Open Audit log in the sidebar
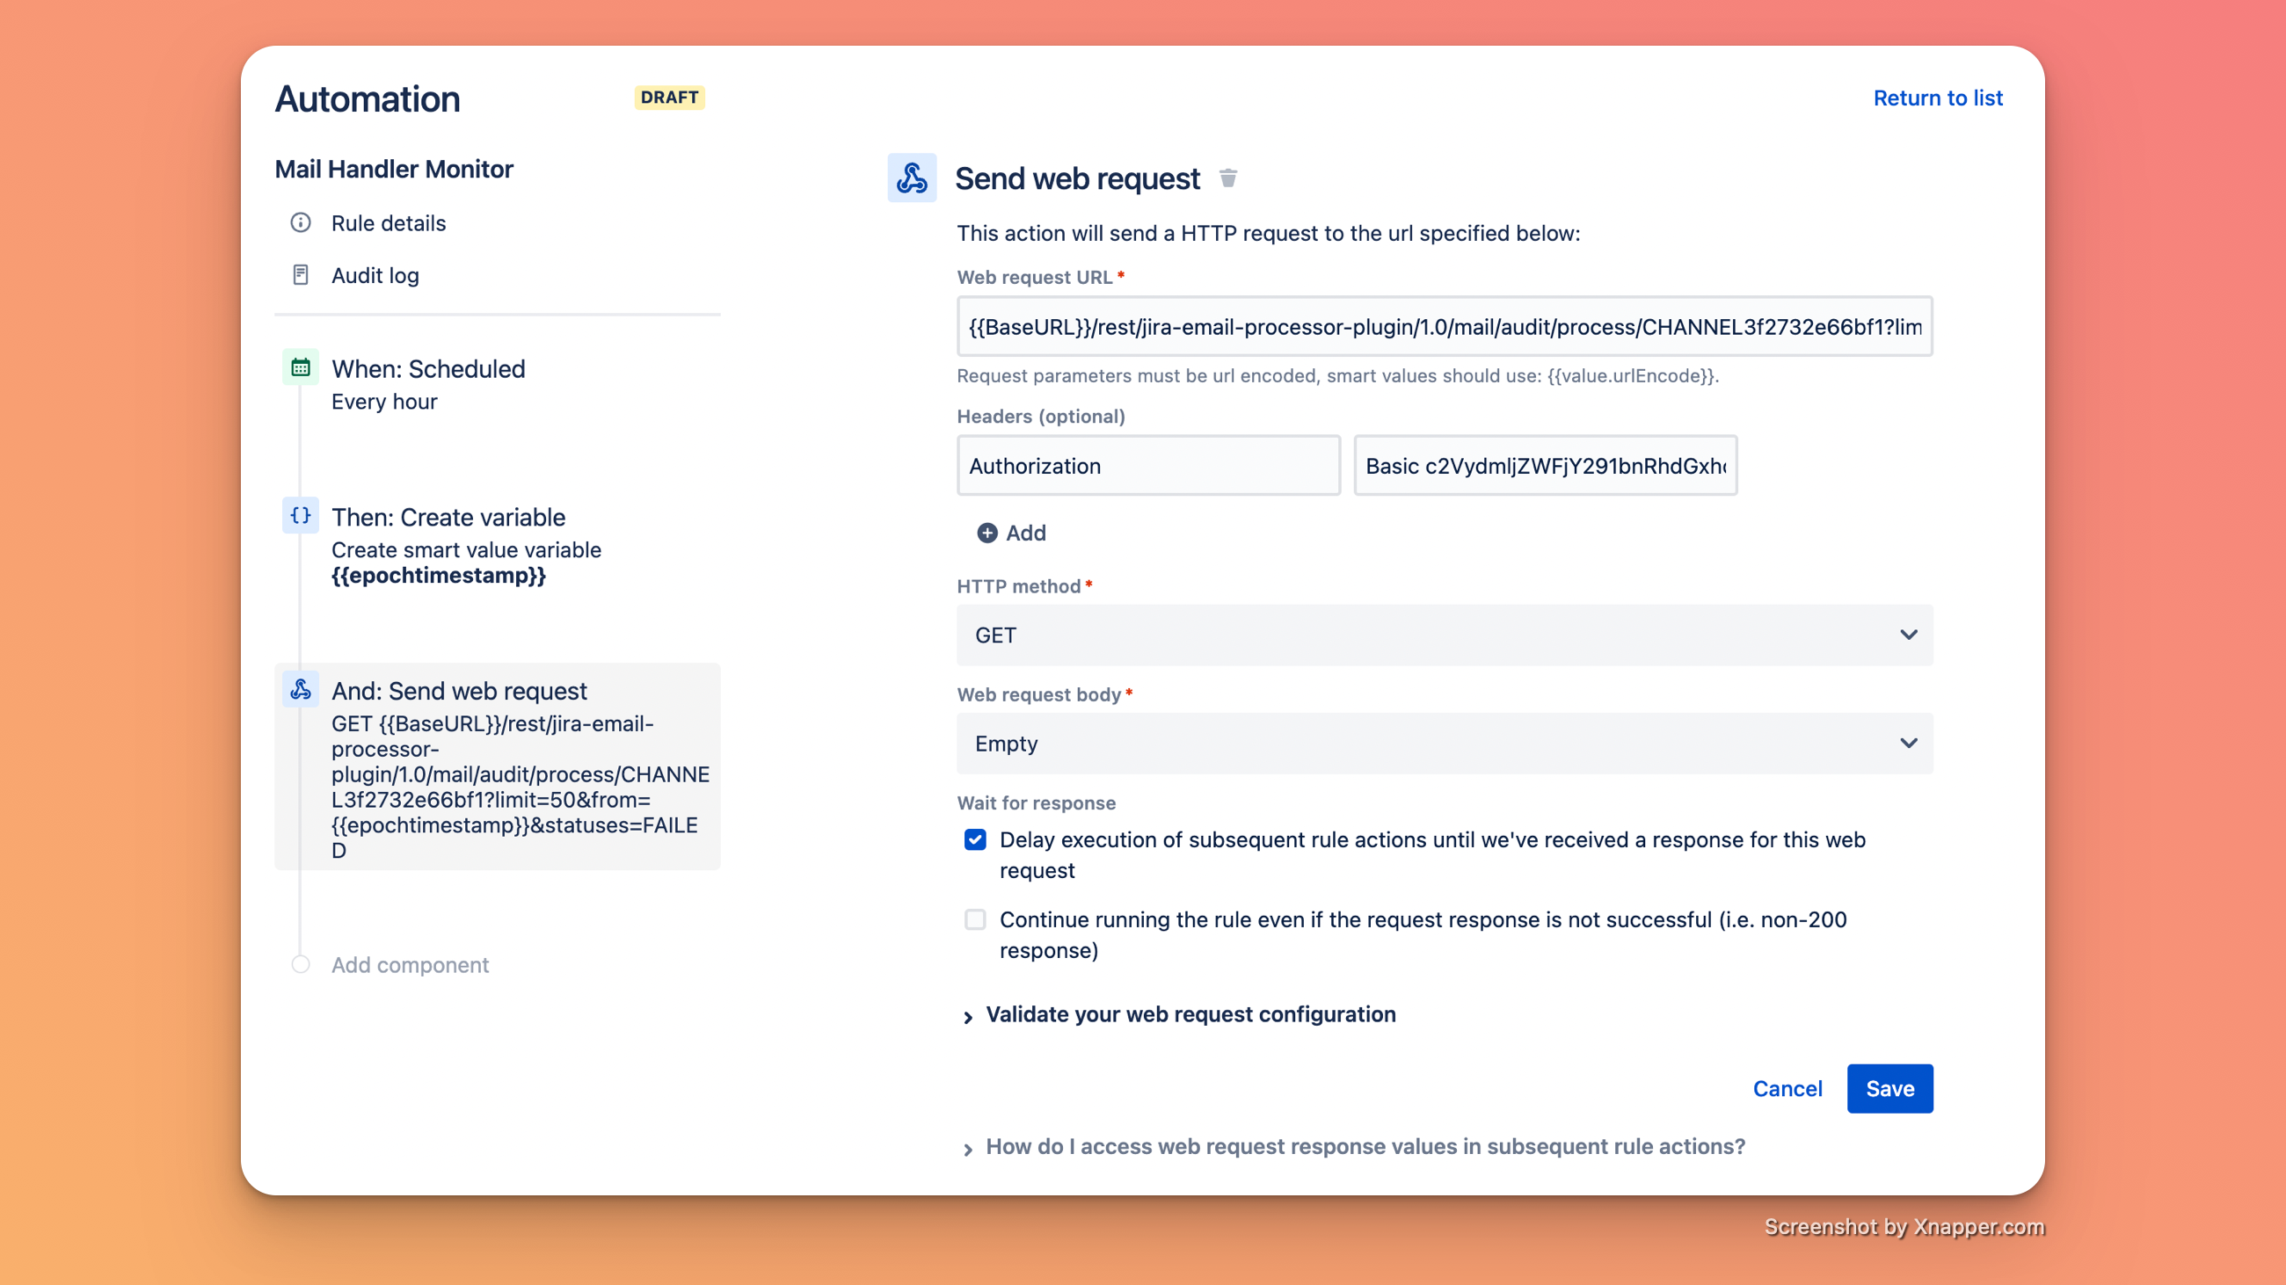The width and height of the screenshot is (2286, 1285). click(x=375, y=276)
